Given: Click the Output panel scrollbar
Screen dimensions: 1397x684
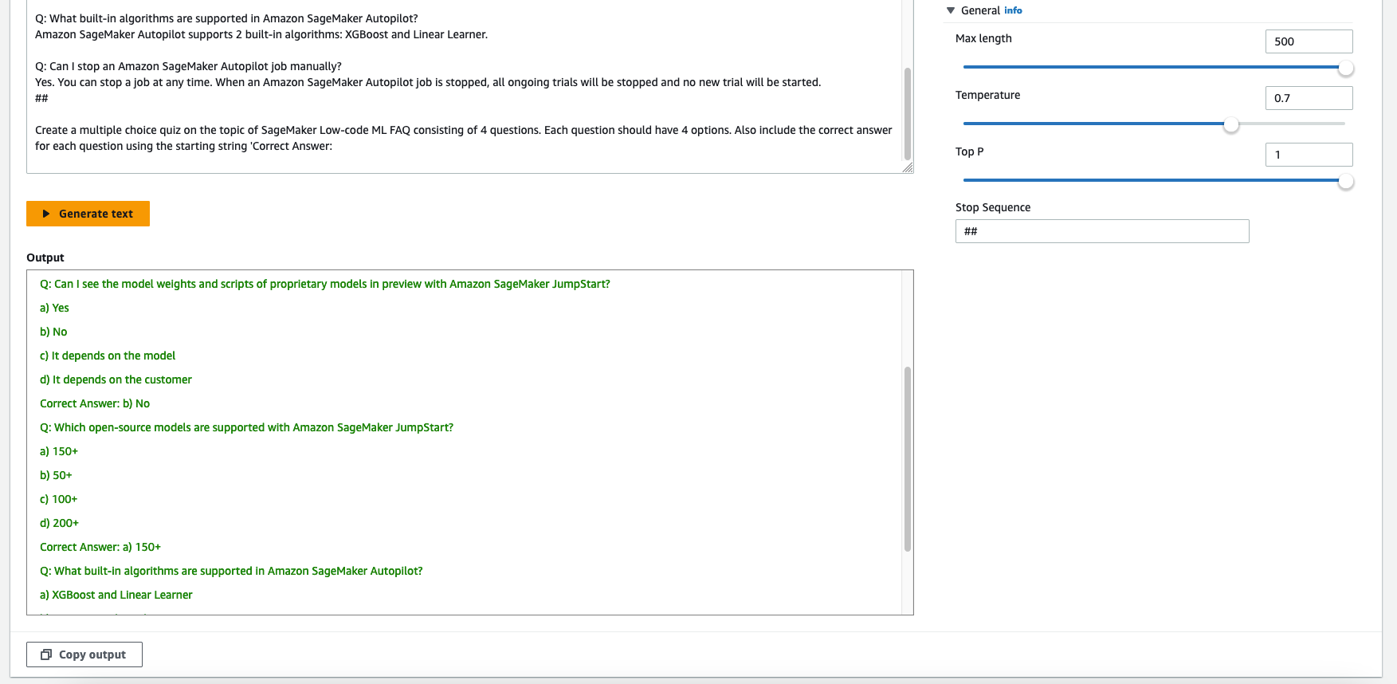Looking at the screenshot, I should (907, 459).
